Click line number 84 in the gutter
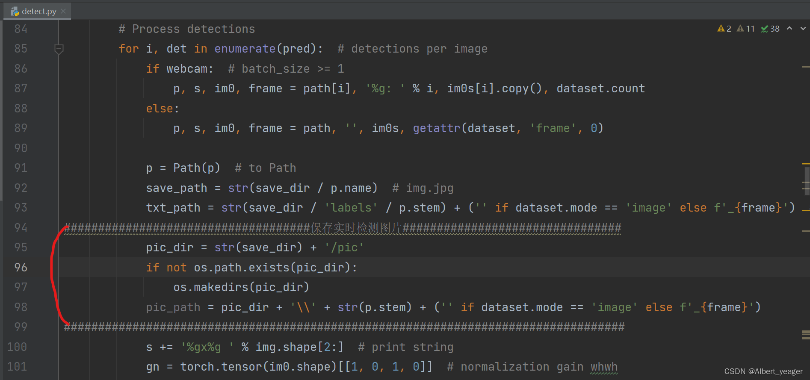Screen dimensions: 810x380 [x=21, y=29]
